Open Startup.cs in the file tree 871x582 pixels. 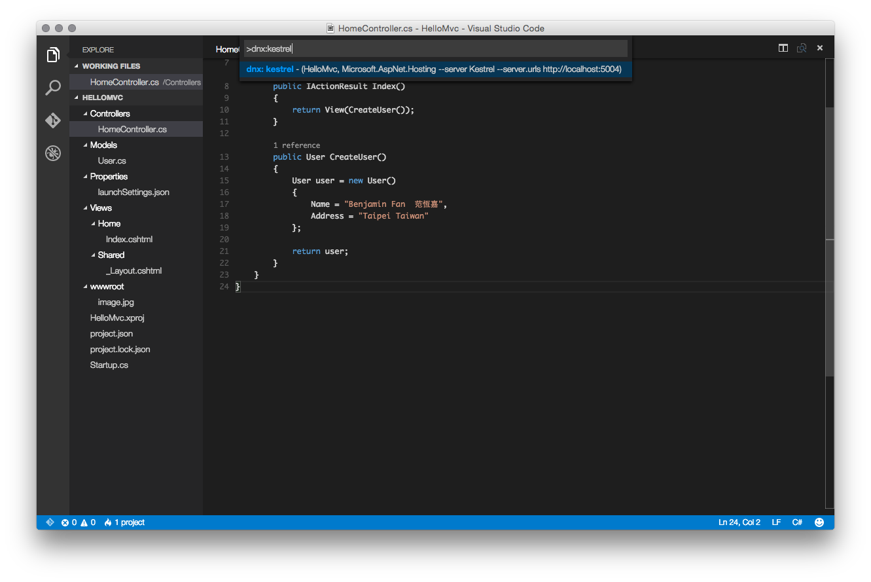[x=109, y=365]
